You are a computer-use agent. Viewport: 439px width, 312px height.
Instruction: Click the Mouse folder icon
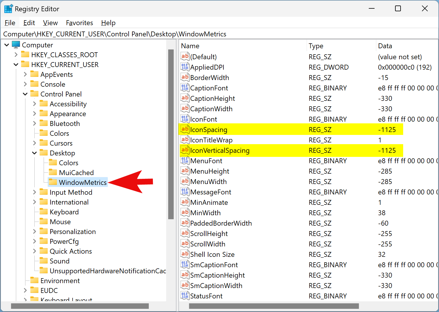click(x=44, y=221)
